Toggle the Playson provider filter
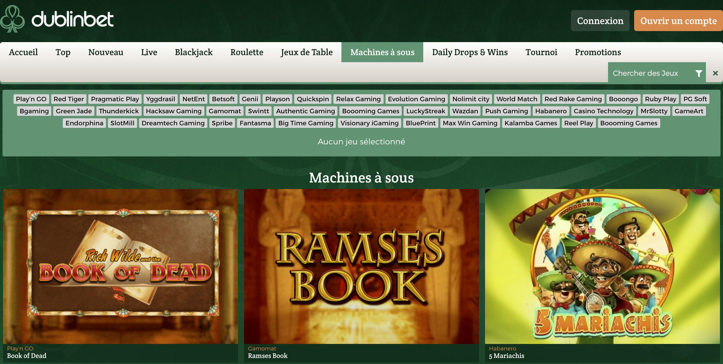This screenshot has width=723, height=364. [277, 99]
